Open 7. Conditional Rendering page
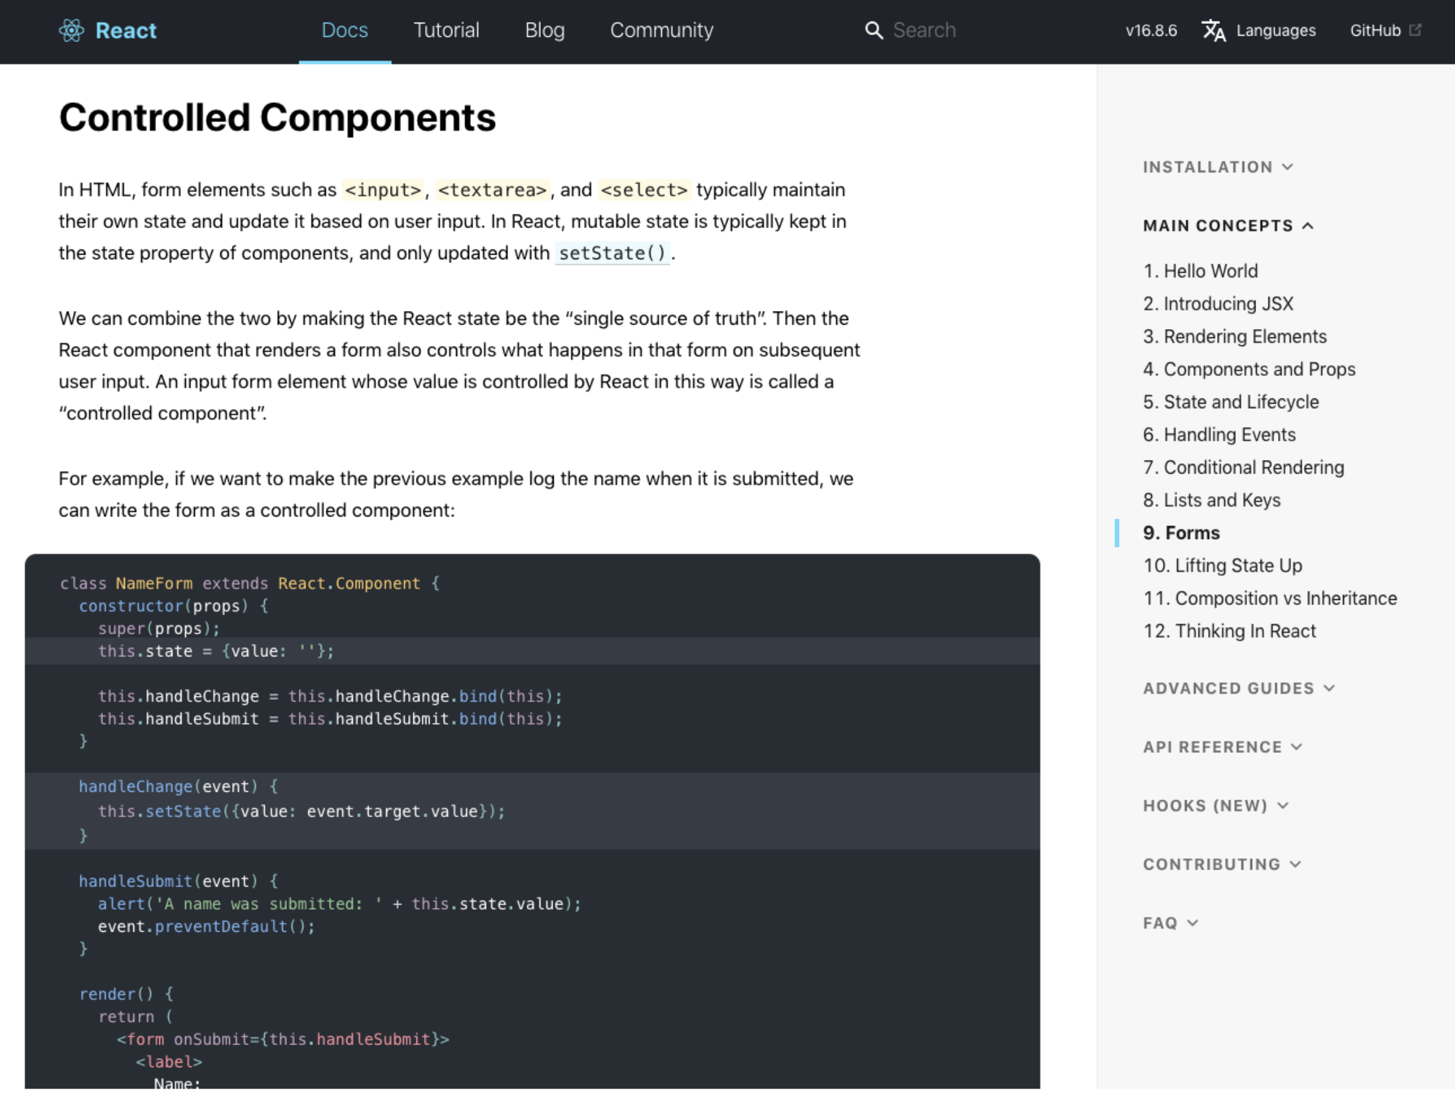The image size is (1455, 1095). [1243, 467]
